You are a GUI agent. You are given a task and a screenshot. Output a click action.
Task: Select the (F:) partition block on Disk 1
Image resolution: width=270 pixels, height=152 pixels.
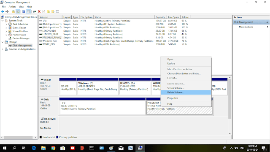(103, 106)
